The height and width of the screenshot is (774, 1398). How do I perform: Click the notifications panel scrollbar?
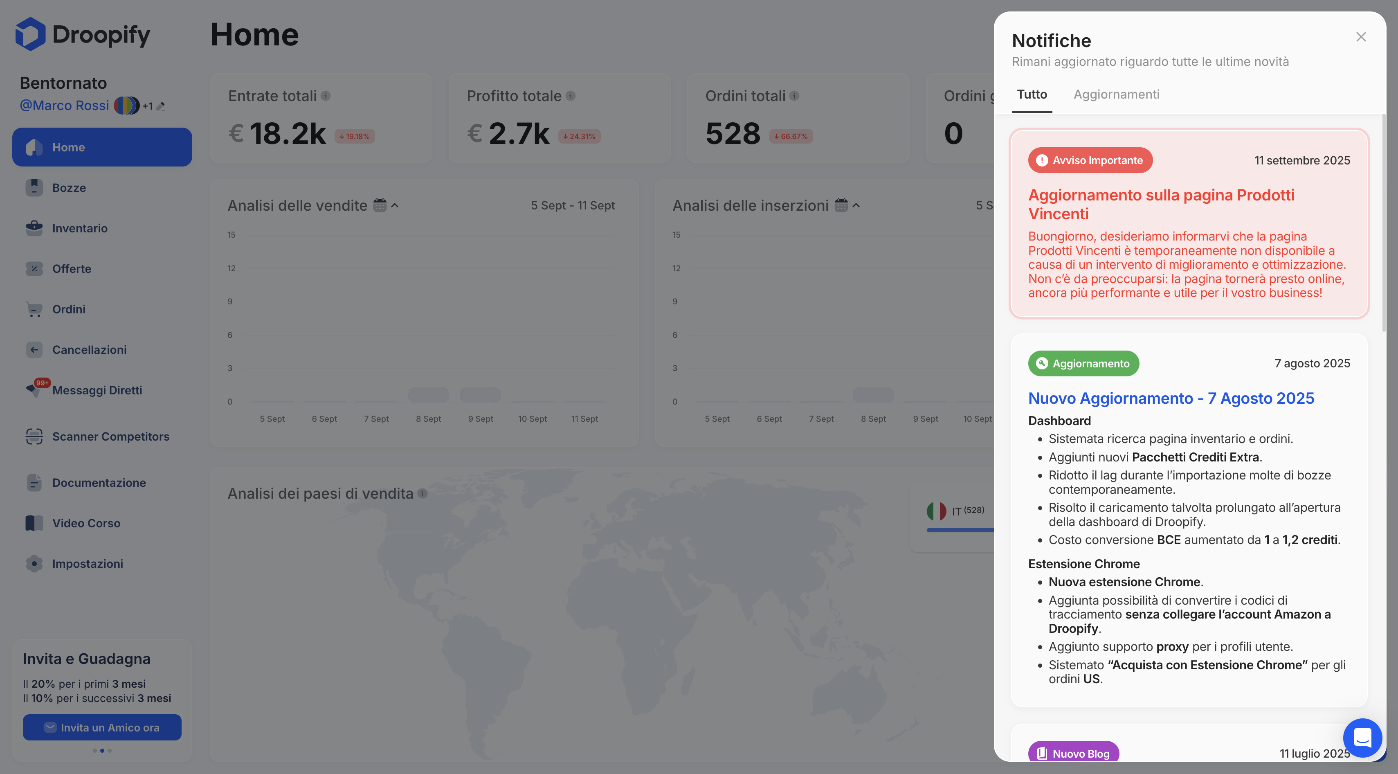[x=1383, y=223]
